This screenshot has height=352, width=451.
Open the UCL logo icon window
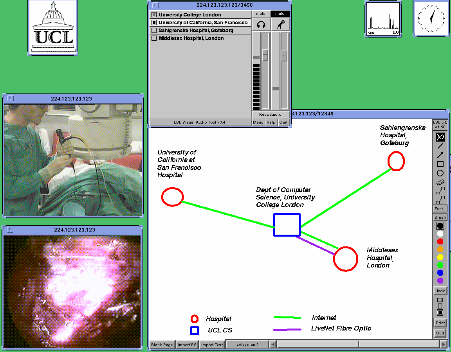(x=53, y=27)
